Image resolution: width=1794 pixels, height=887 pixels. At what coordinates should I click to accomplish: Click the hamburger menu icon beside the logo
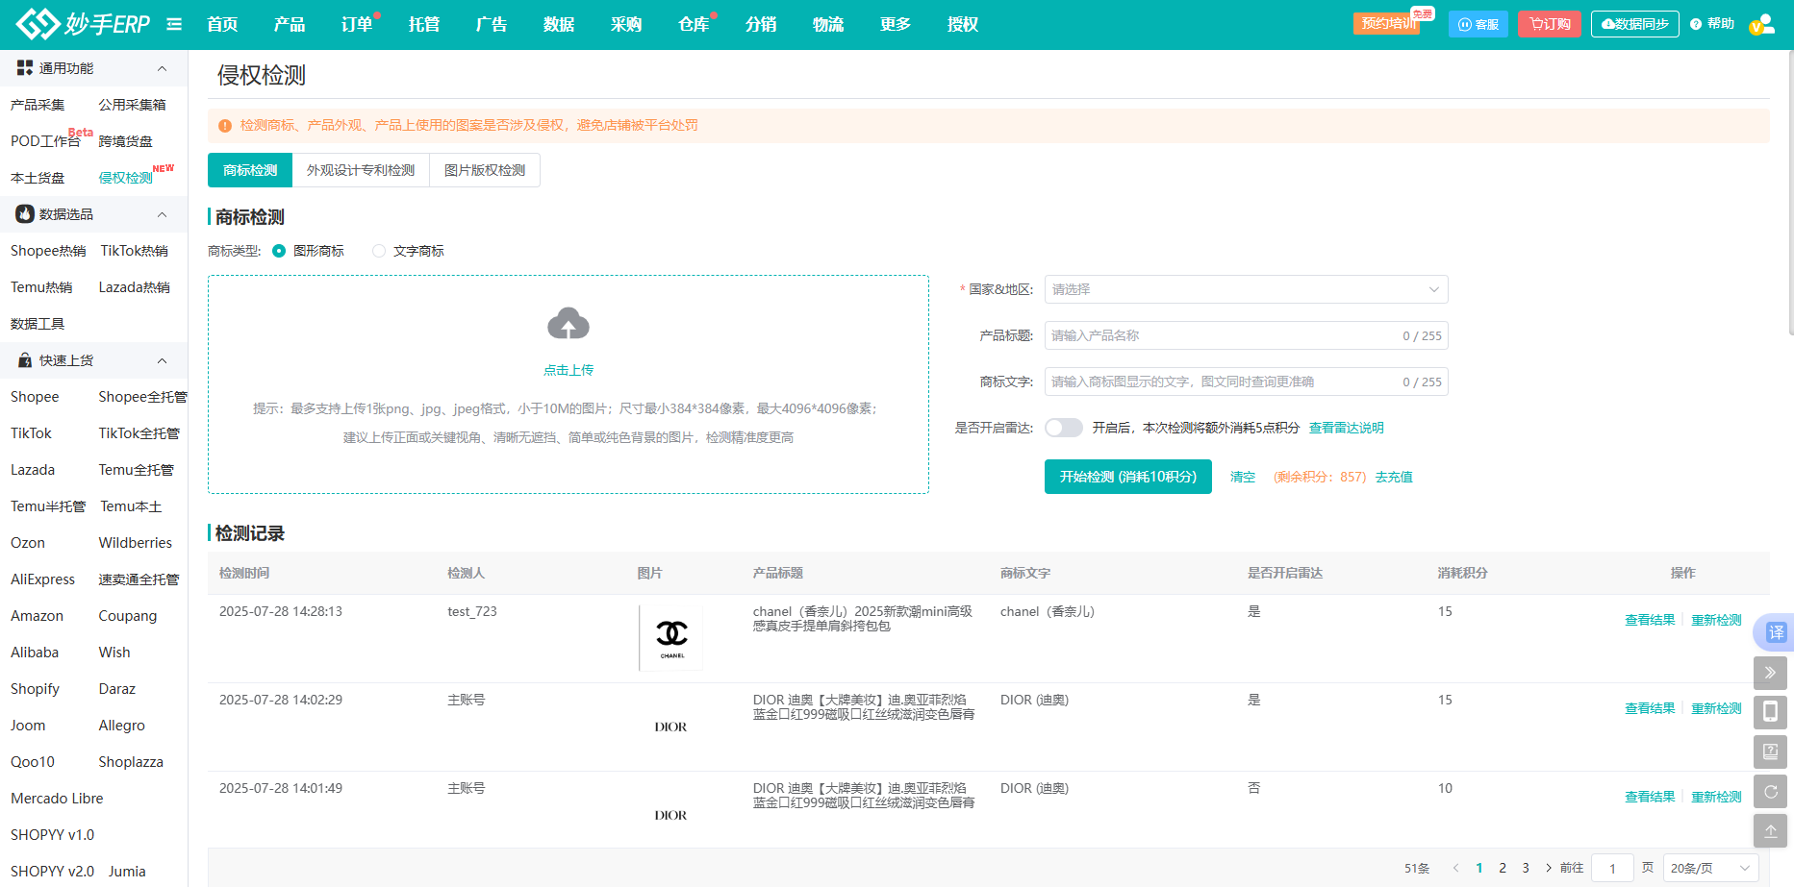[174, 24]
